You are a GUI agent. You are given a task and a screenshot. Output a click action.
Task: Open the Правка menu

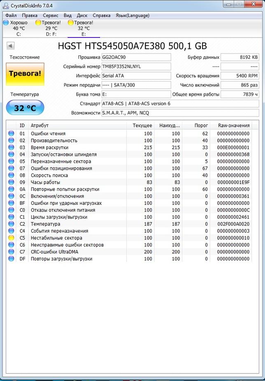[x=30, y=15]
